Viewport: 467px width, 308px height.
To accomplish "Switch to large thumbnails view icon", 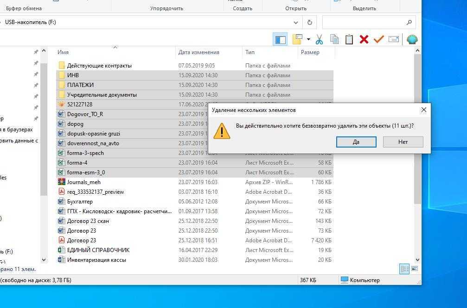I will (415, 269).
